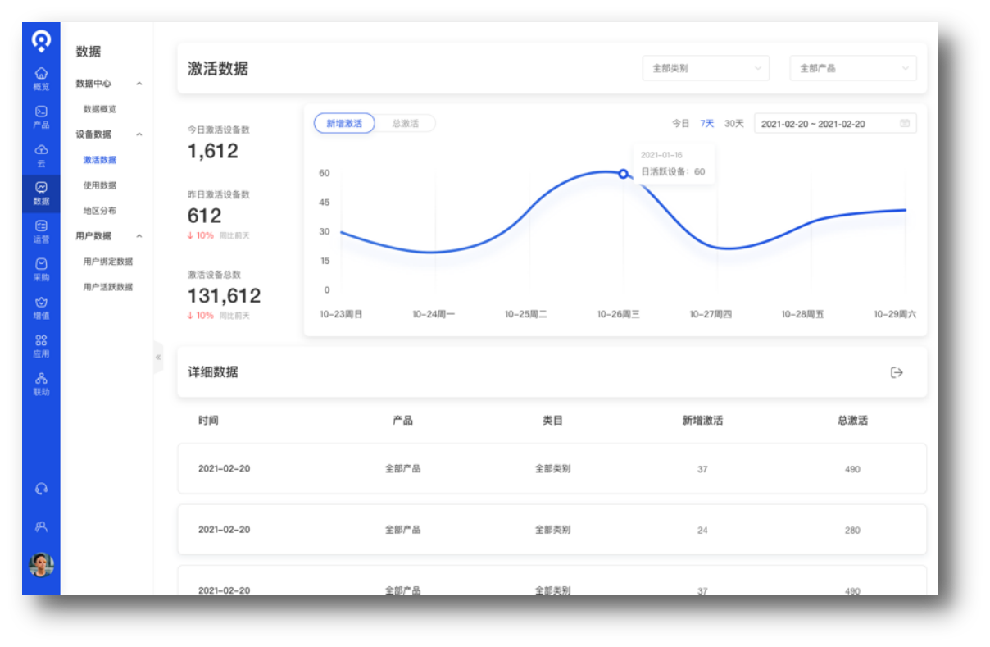Open 使用数据 menu item
This screenshot has width=990, height=647.
100,185
